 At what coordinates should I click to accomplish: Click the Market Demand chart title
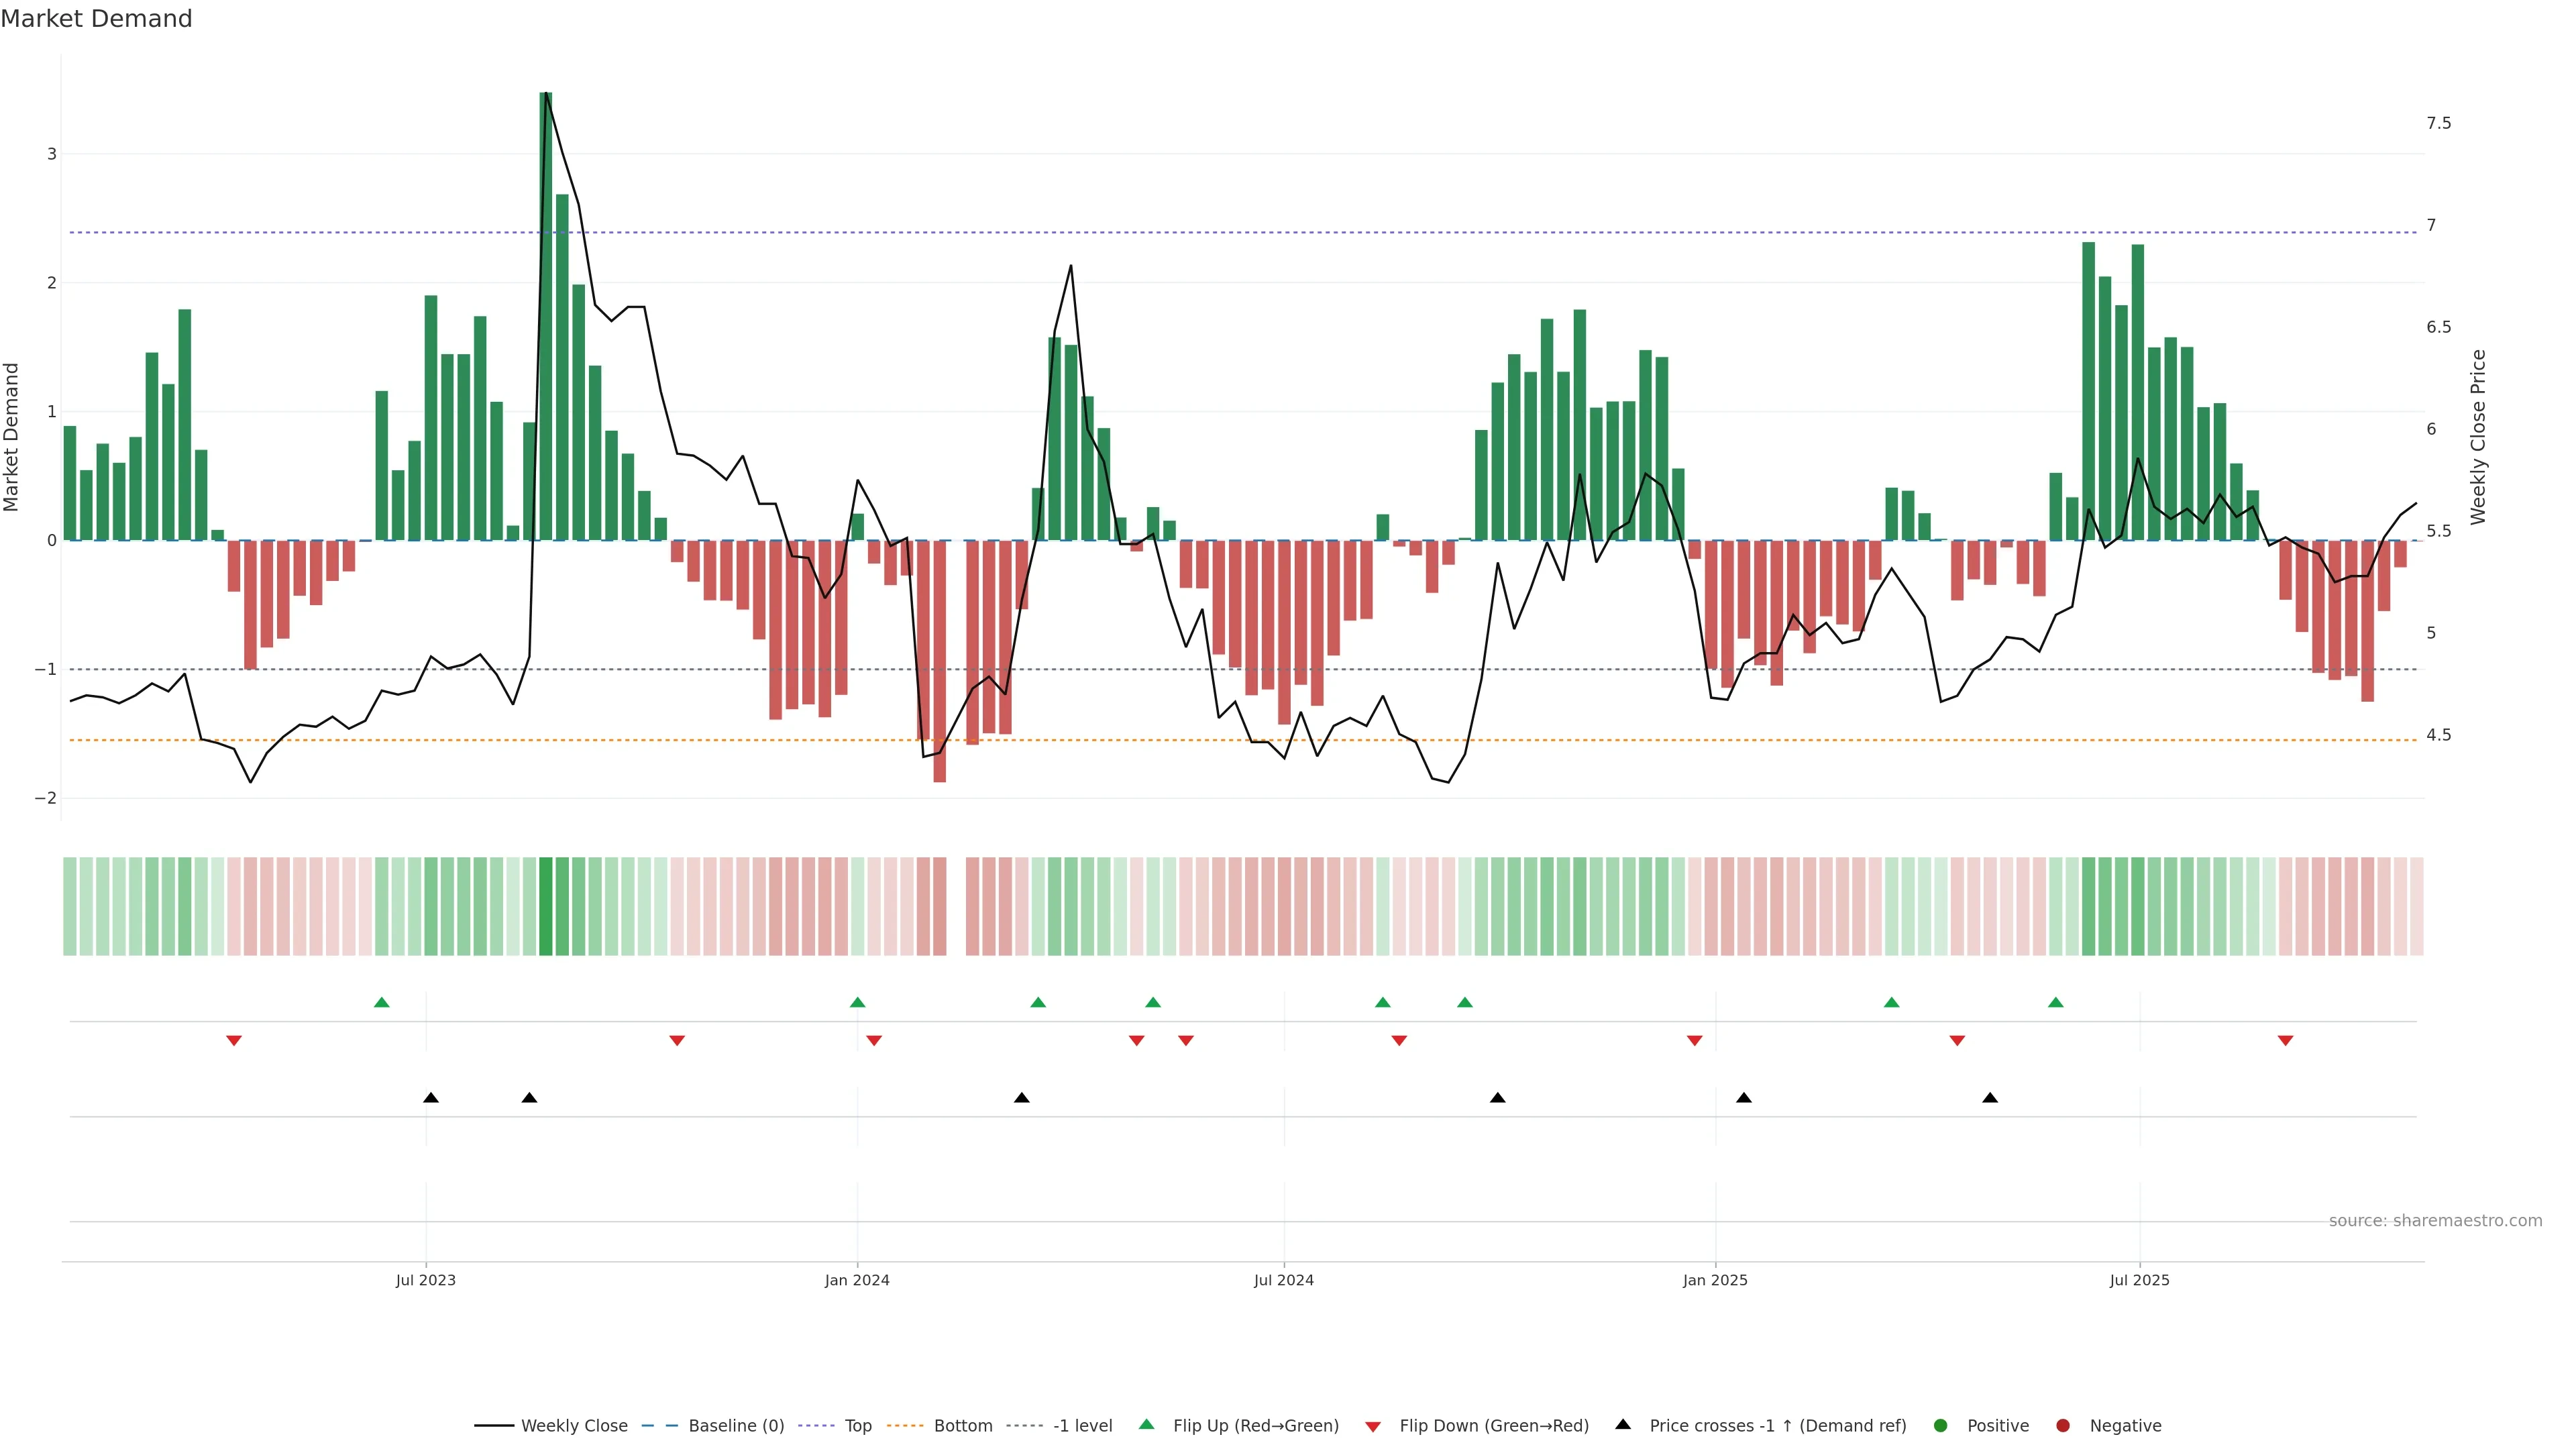point(96,19)
